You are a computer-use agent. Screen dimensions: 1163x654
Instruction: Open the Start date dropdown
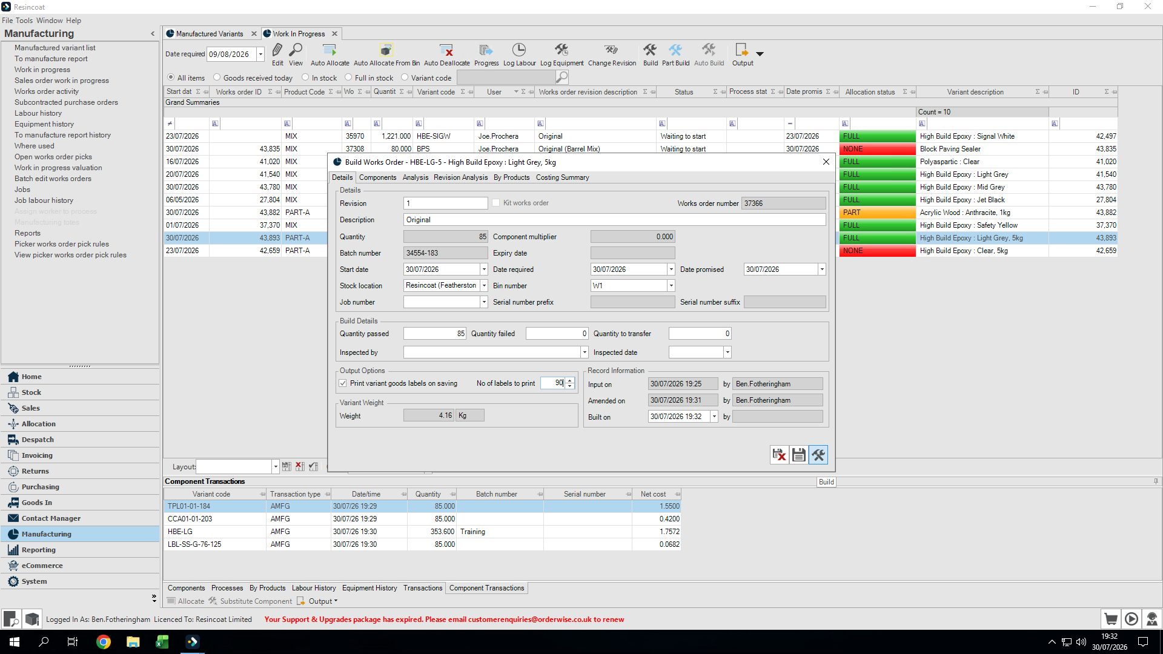(484, 269)
